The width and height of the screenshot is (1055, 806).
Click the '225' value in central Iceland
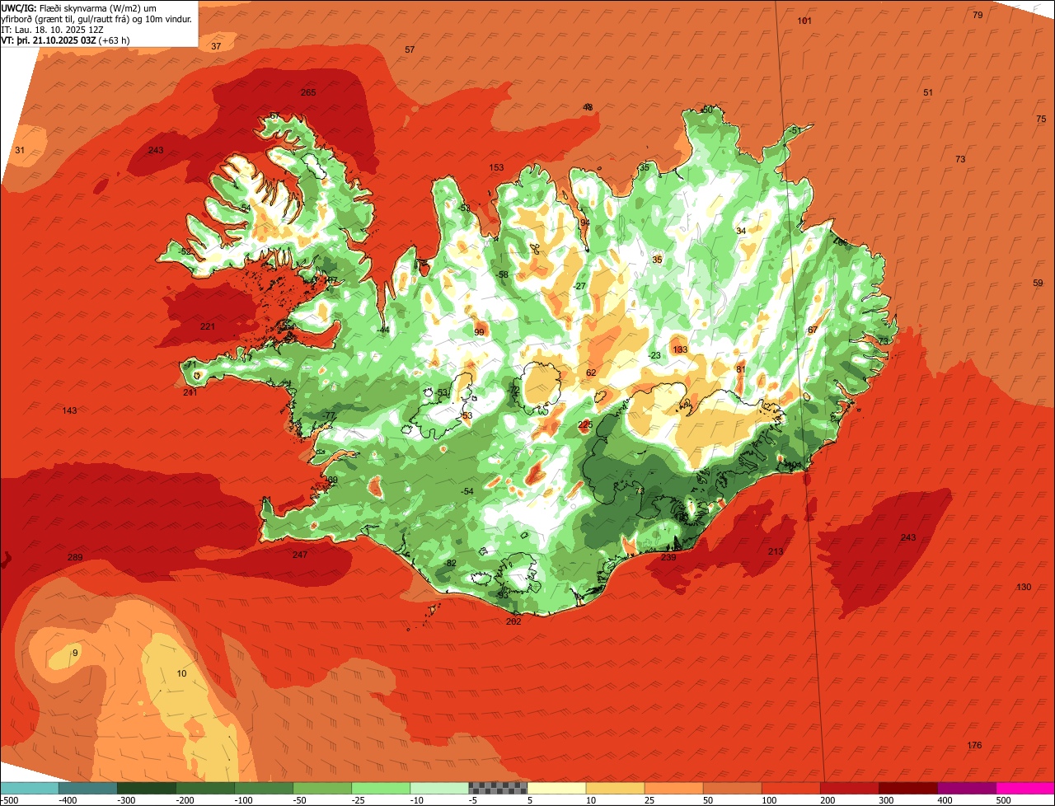tap(585, 424)
